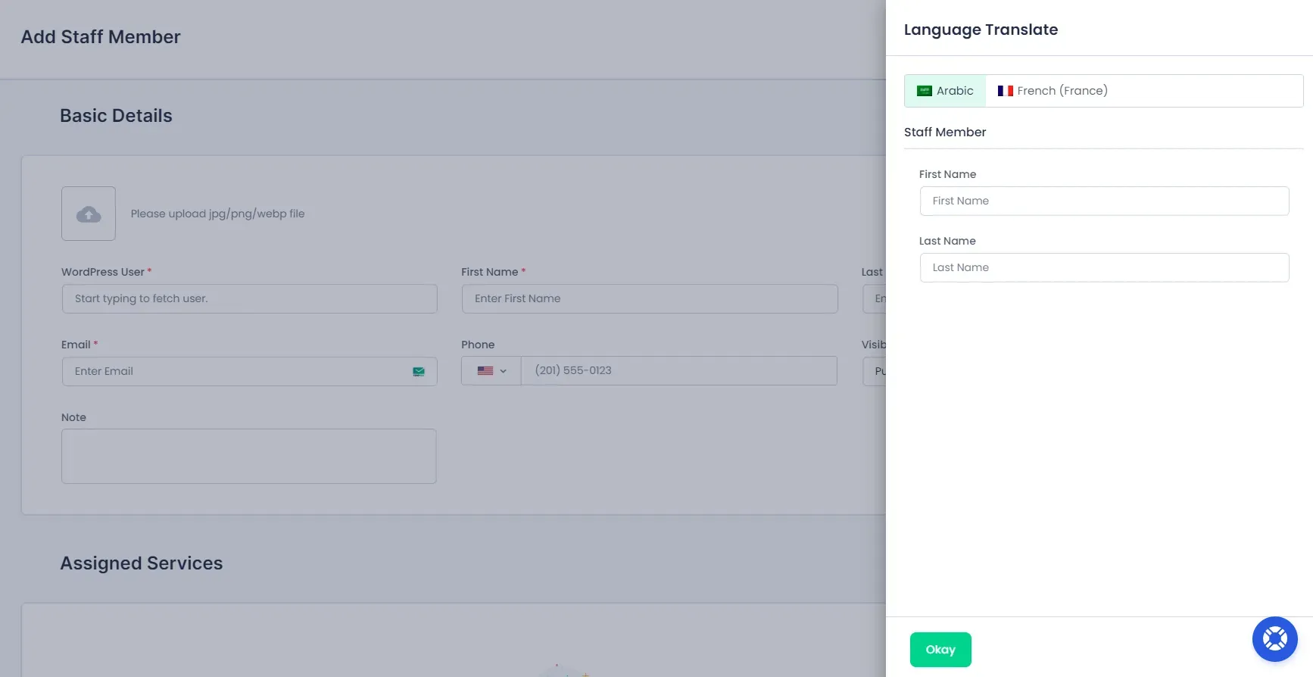This screenshot has height=677, width=1313.
Task: Click the 'Basic Details' heading
Action: pyautogui.click(x=116, y=116)
